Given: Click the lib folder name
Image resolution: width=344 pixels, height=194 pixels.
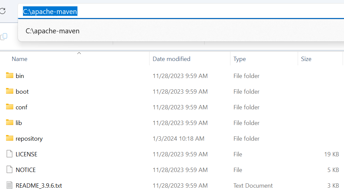Looking at the screenshot, I should click(19, 123).
